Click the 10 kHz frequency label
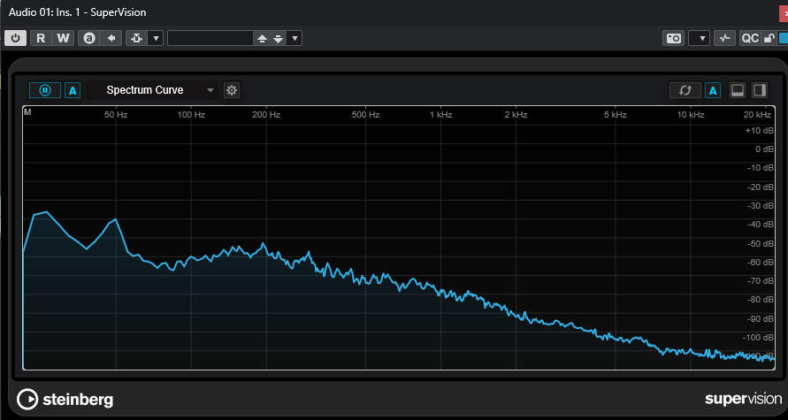The width and height of the screenshot is (788, 420). [690, 115]
